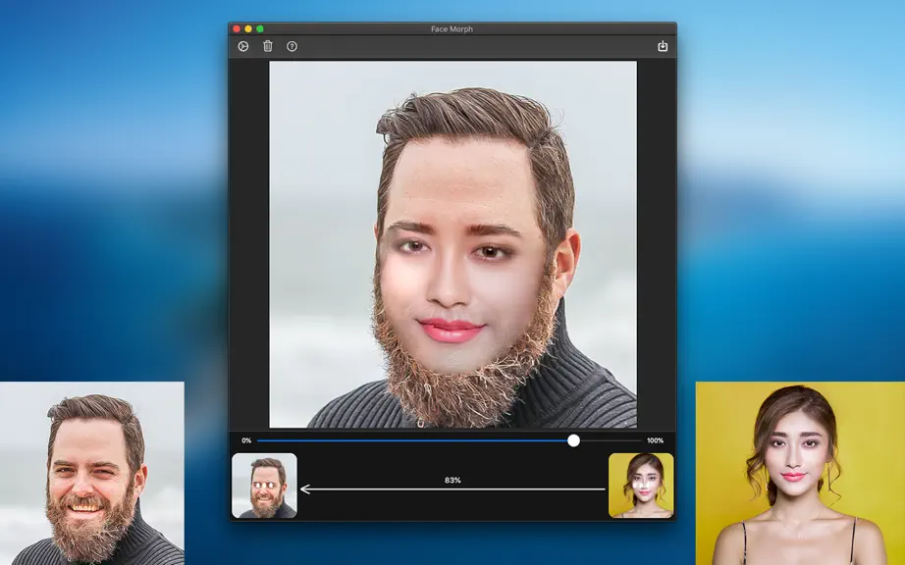The height and width of the screenshot is (565, 905).
Task: Click the Face Morph window title
Action: pyautogui.click(x=452, y=28)
